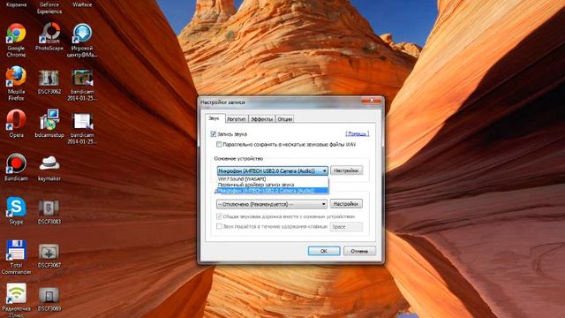This screenshot has width=565, height=318.
Task: Select the Skype desktop shortcut
Action: [16, 210]
